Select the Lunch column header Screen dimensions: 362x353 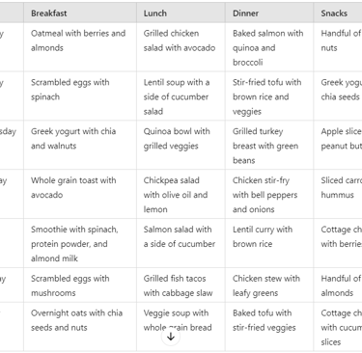click(x=181, y=14)
